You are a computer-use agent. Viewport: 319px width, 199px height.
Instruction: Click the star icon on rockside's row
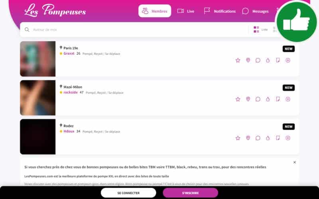(x=238, y=99)
